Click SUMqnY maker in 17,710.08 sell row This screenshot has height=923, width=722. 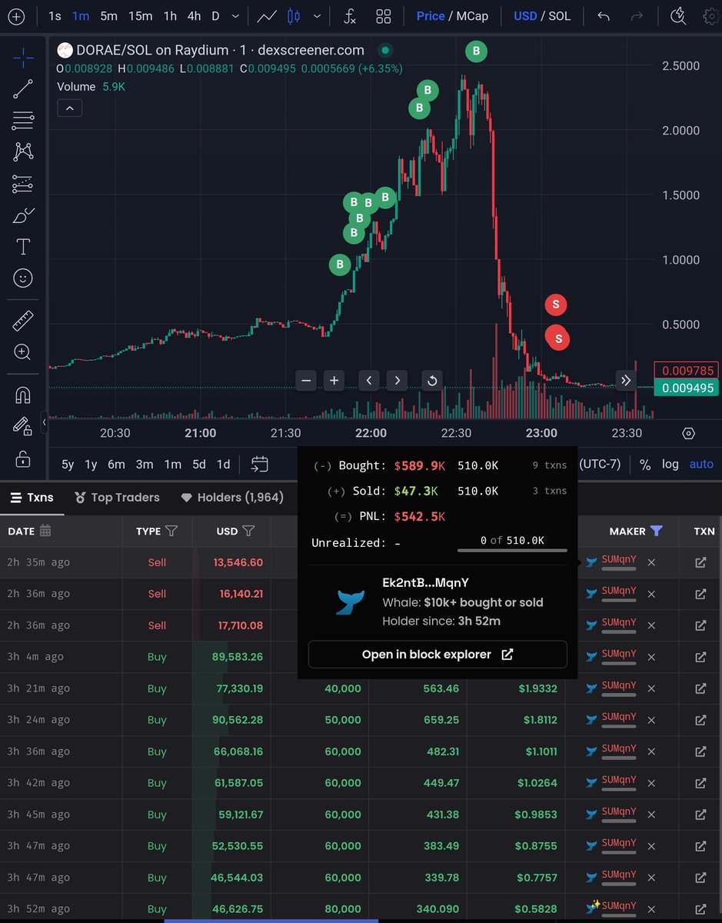click(x=619, y=621)
